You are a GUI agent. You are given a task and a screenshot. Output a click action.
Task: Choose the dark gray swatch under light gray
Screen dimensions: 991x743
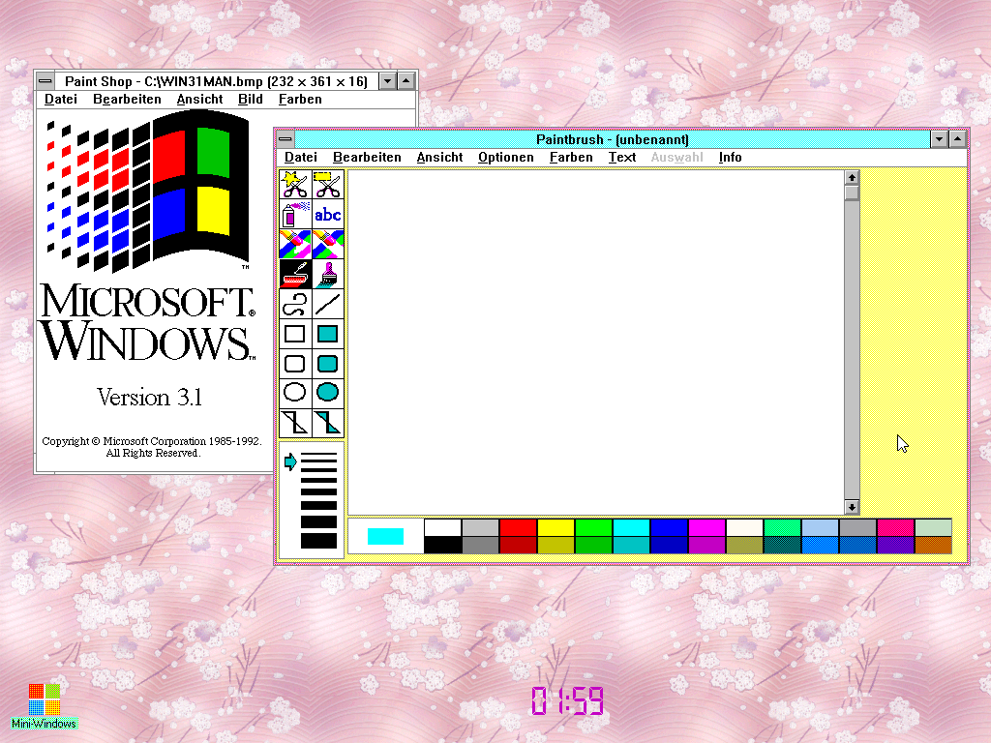pyautogui.click(x=480, y=545)
